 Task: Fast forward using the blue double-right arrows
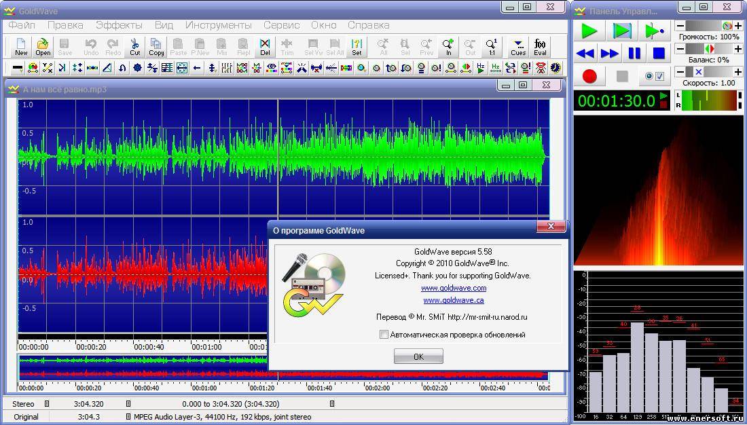(610, 54)
